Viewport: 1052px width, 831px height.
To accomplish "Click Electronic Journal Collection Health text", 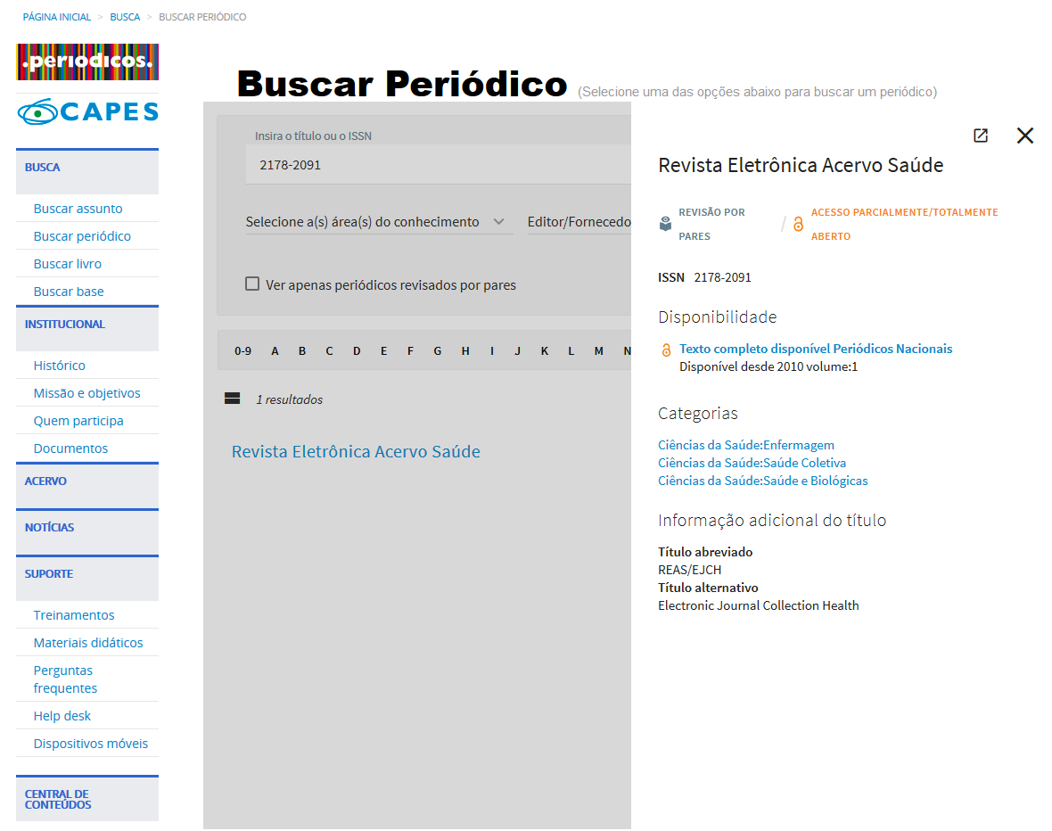I will point(758,605).
